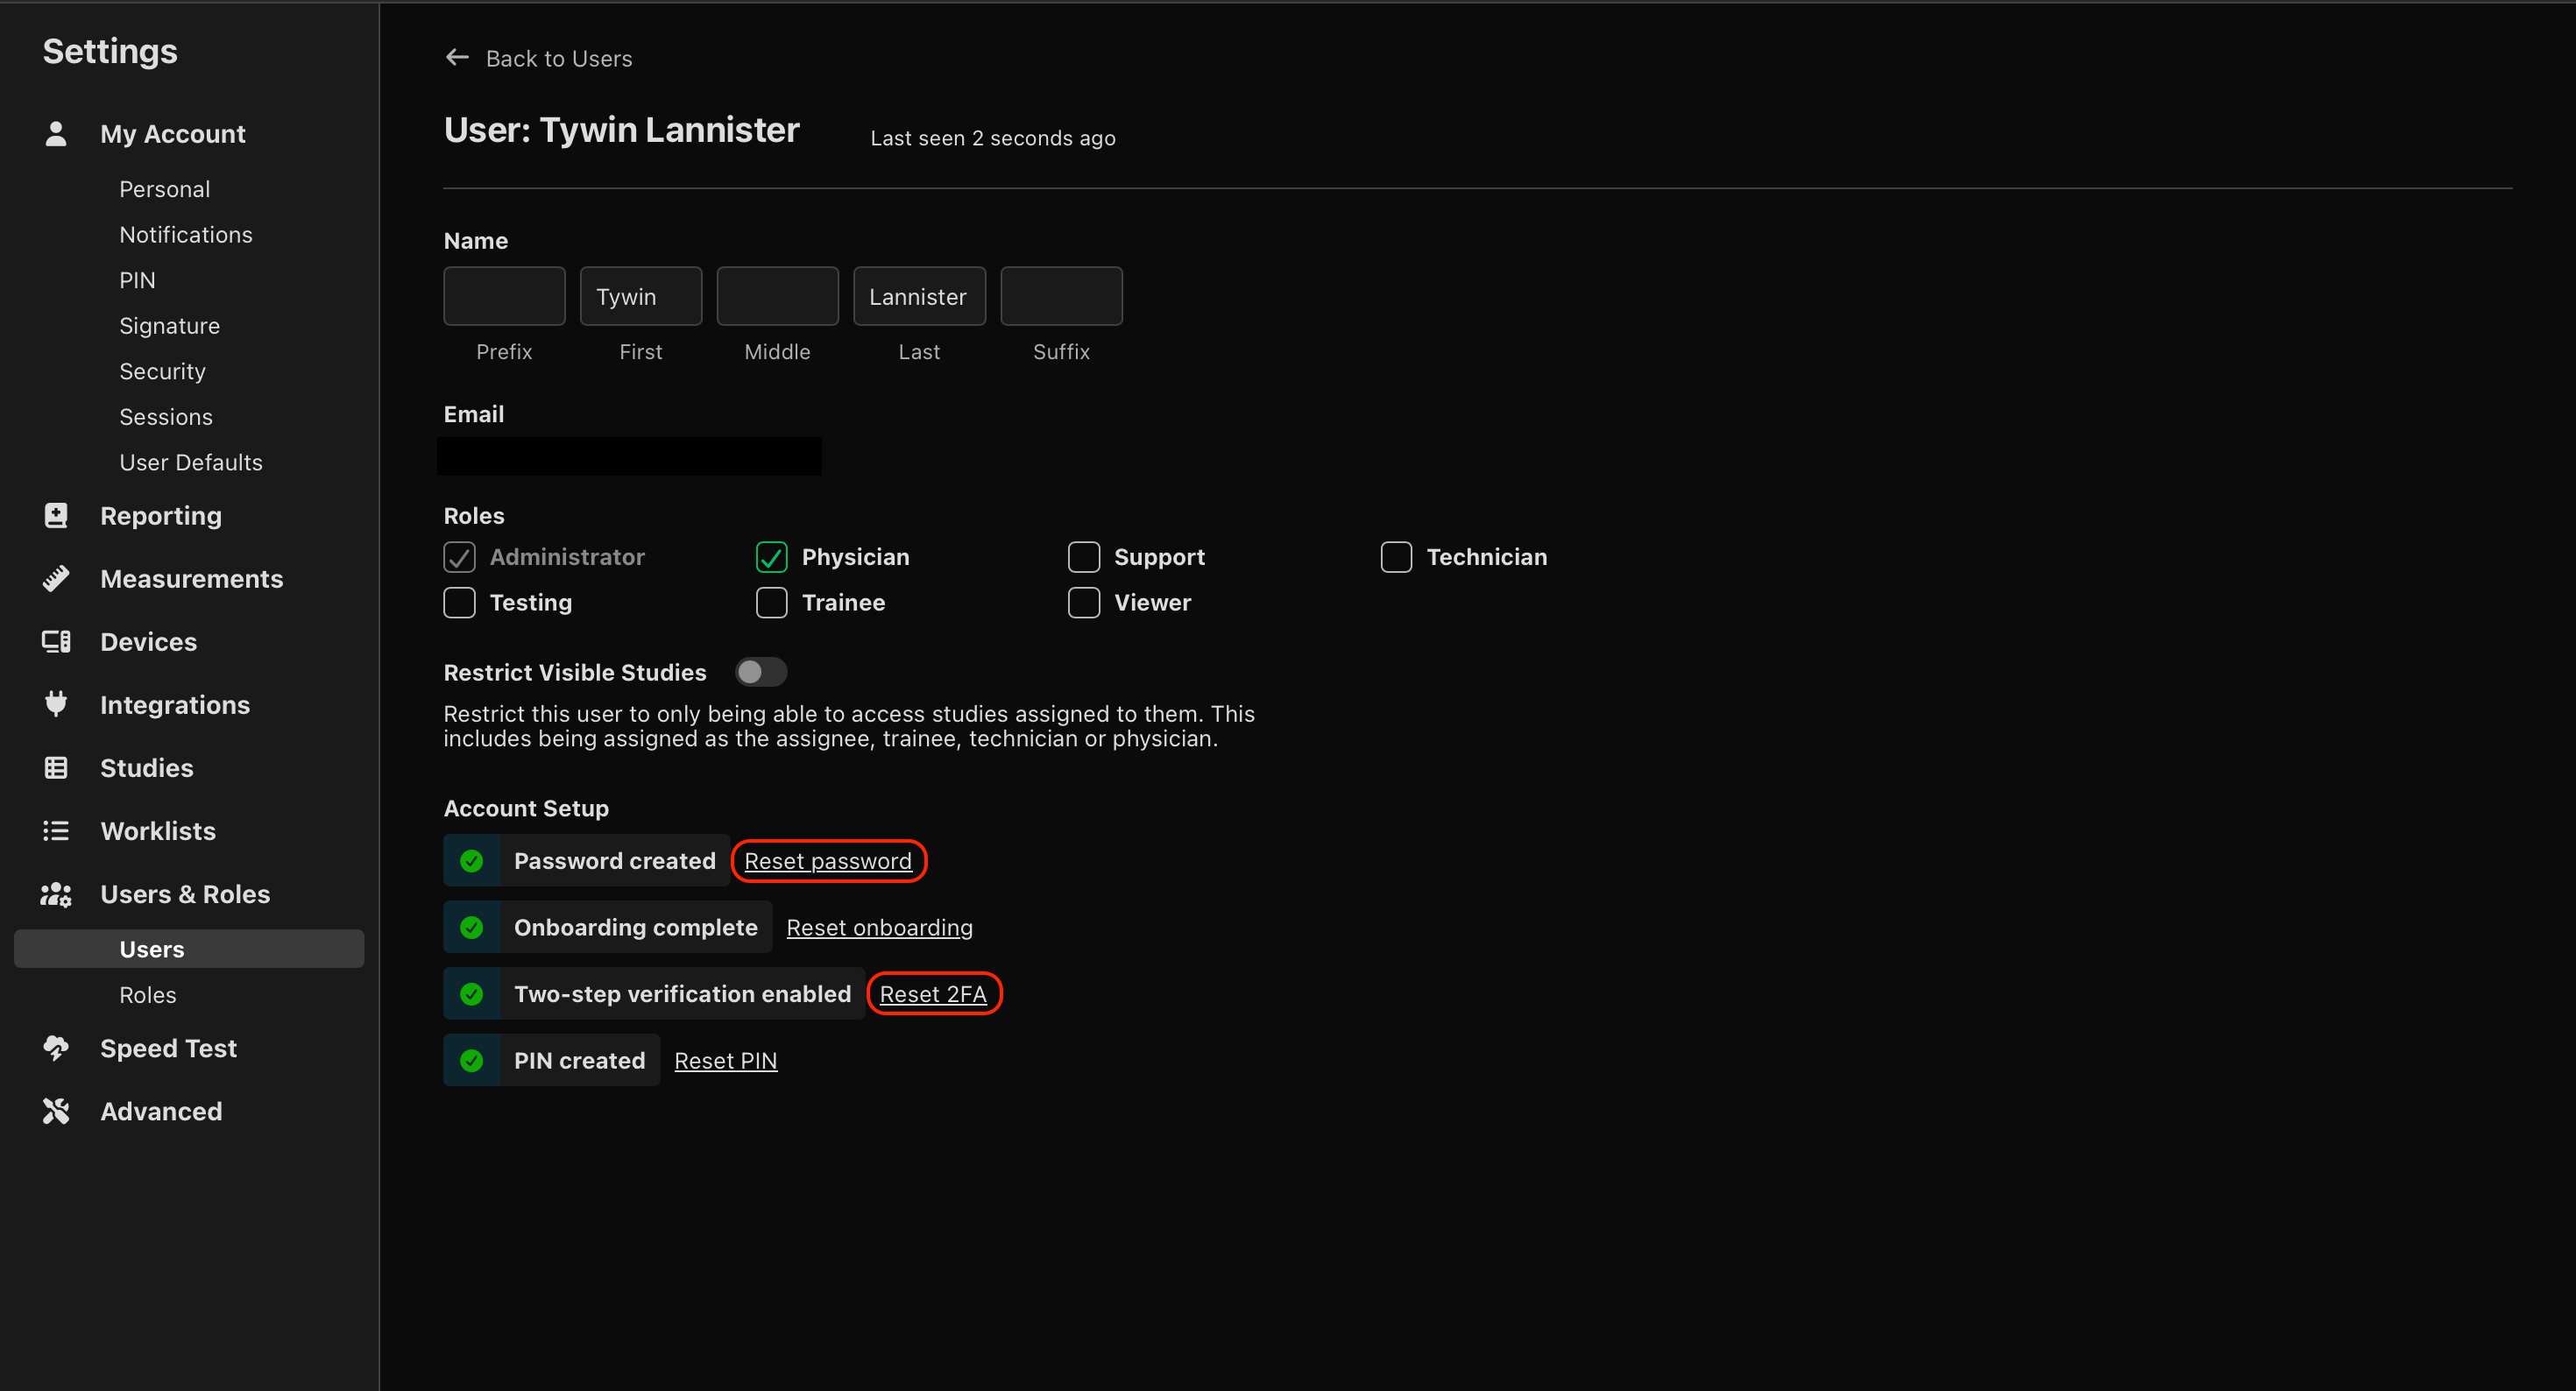Click the Suffix name field
Image resolution: width=2576 pixels, height=1391 pixels.
pyautogui.click(x=1061, y=296)
